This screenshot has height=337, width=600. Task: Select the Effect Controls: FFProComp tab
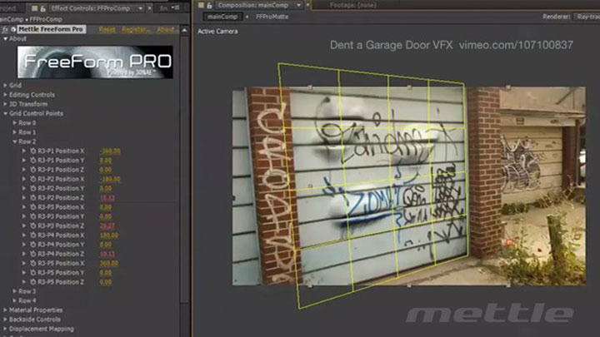pos(91,8)
